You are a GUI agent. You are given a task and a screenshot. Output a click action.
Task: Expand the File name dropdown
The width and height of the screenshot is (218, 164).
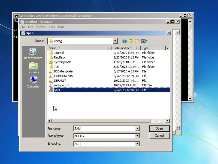(x=138, y=128)
